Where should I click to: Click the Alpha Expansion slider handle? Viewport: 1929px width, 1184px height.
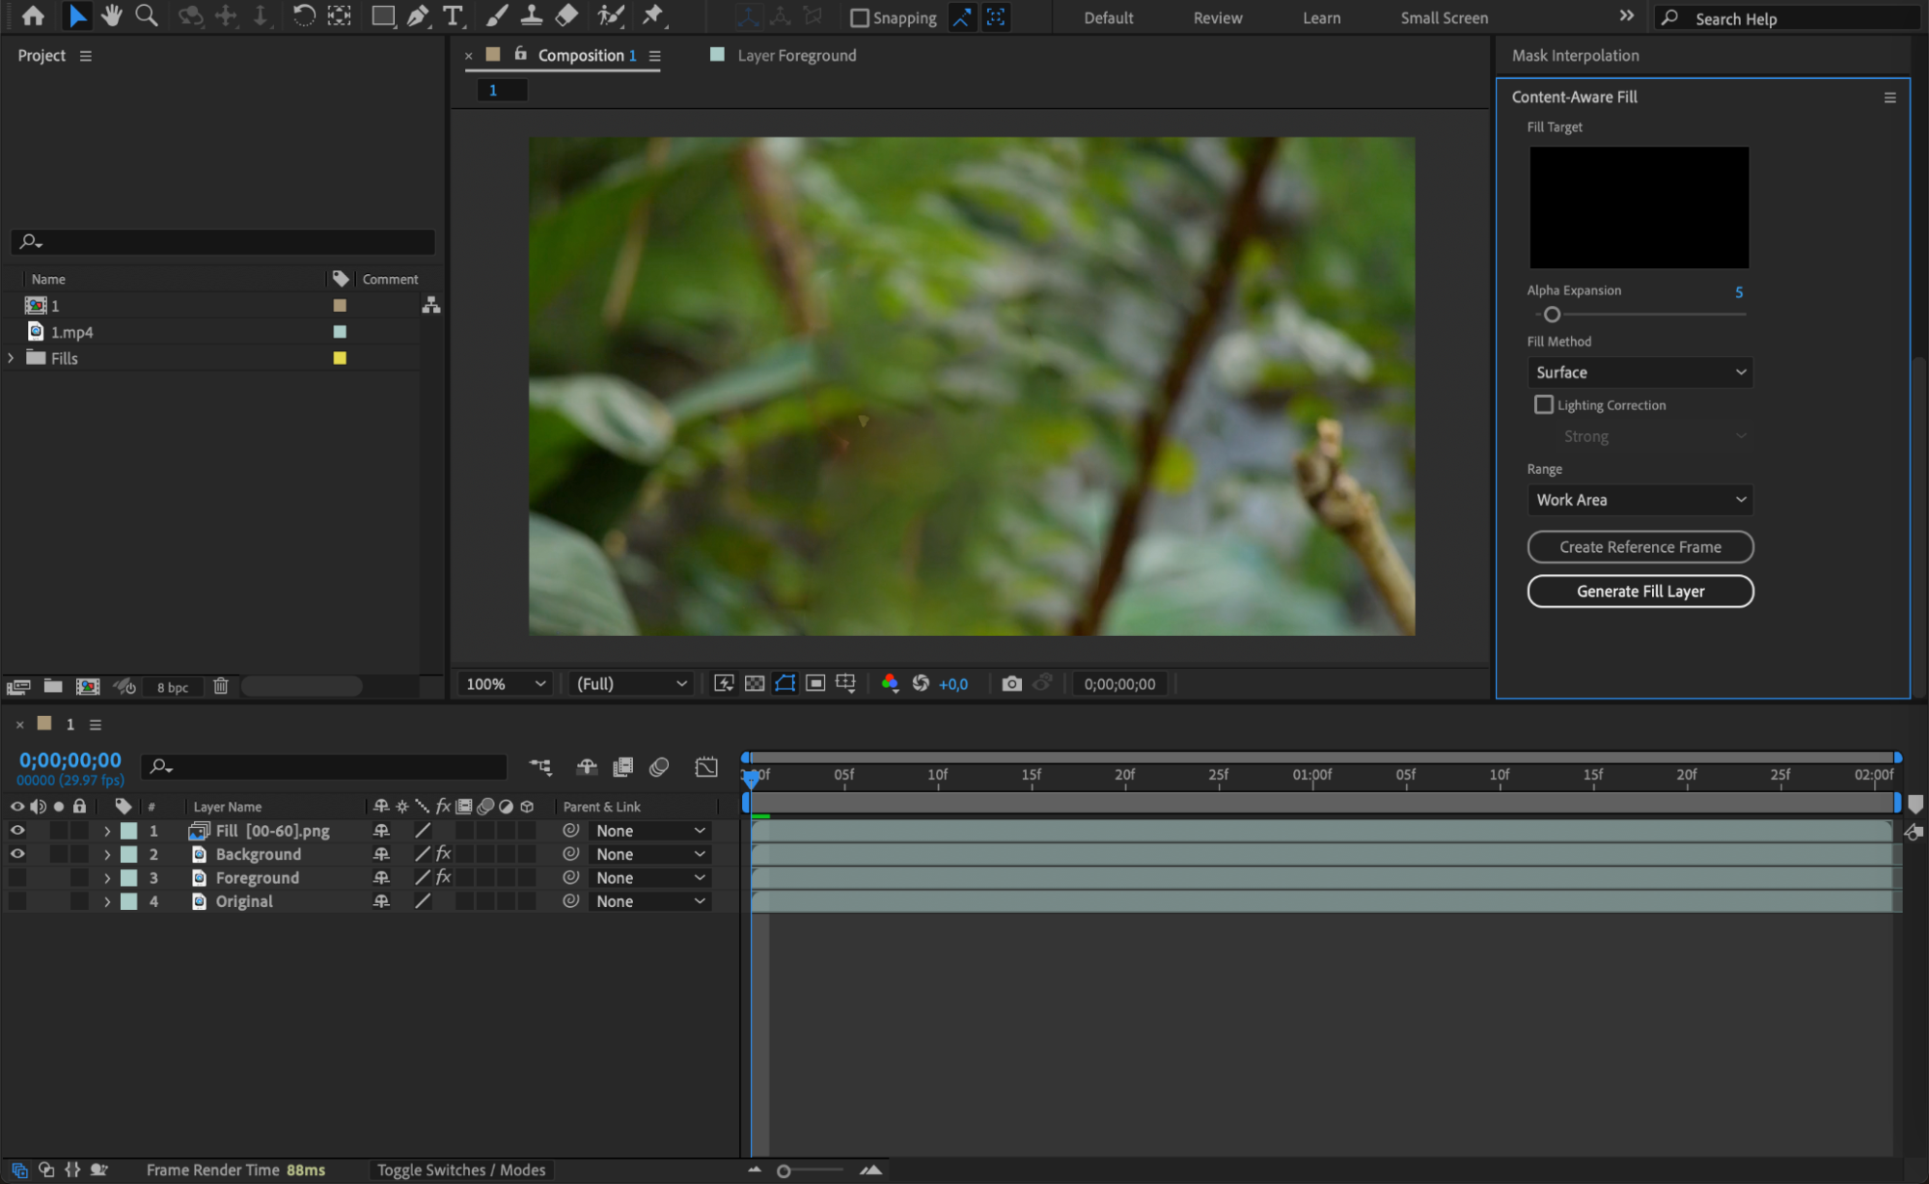click(x=1552, y=315)
